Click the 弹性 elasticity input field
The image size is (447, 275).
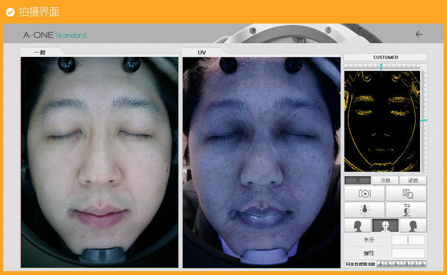(x=408, y=253)
